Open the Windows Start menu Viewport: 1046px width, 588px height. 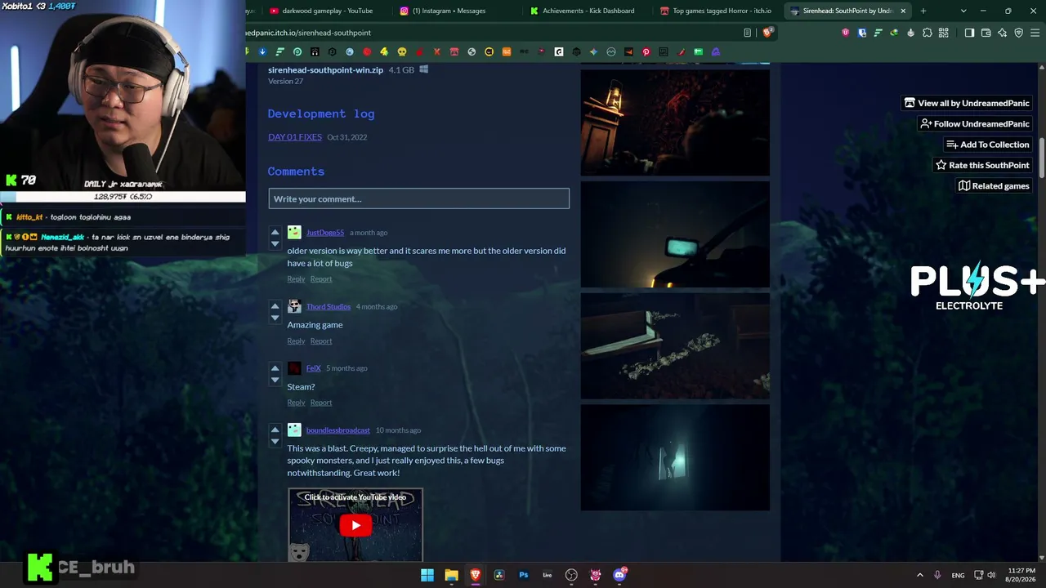[x=427, y=575]
